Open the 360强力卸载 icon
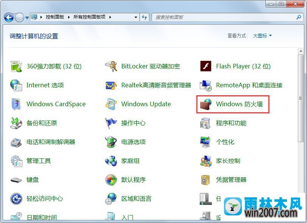The image size is (307, 223). point(16,67)
